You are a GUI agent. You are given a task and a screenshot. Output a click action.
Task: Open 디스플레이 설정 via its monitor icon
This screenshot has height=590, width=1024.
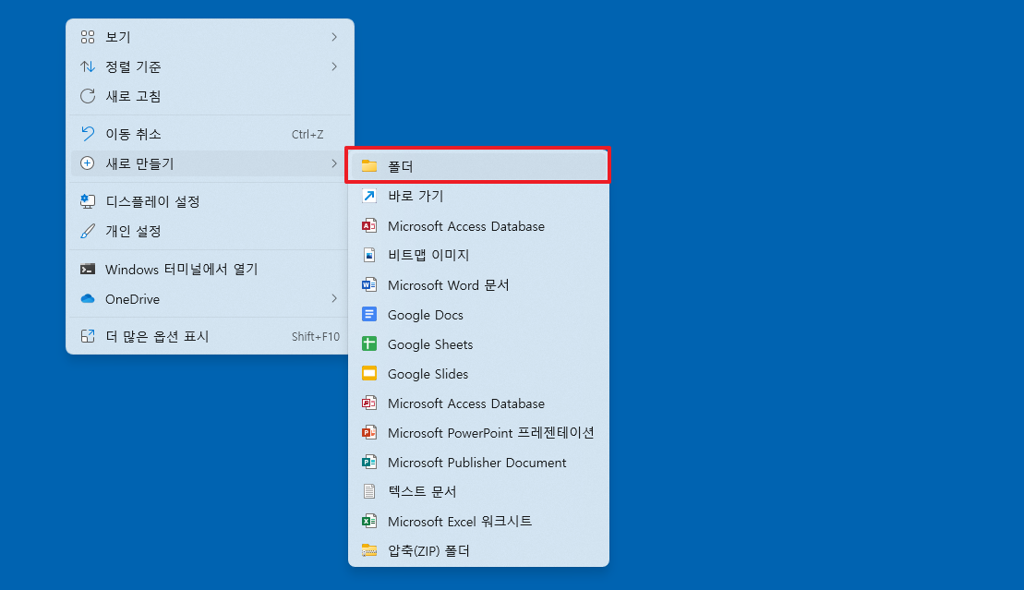88,201
